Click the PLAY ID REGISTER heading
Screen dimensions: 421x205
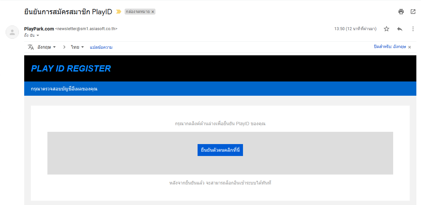[71, 69]
